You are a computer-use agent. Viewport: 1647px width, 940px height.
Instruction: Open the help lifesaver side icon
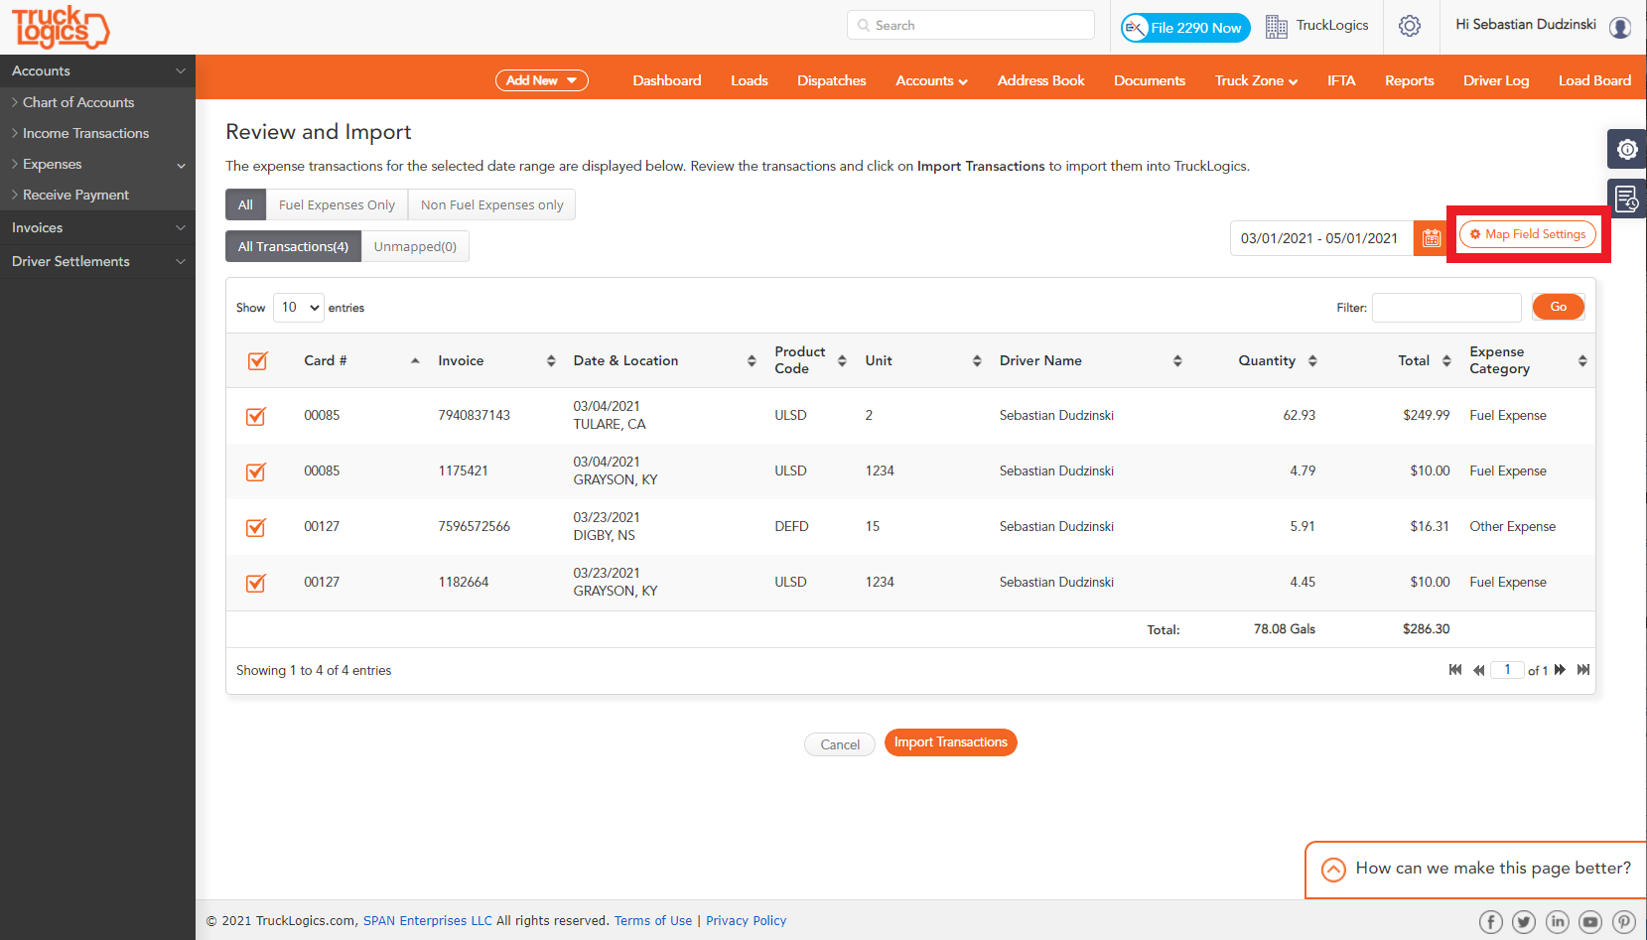point(1627,149)
